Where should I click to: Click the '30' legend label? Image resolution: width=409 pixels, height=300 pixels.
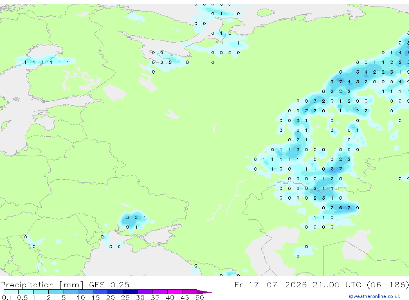tap(140, 298)
